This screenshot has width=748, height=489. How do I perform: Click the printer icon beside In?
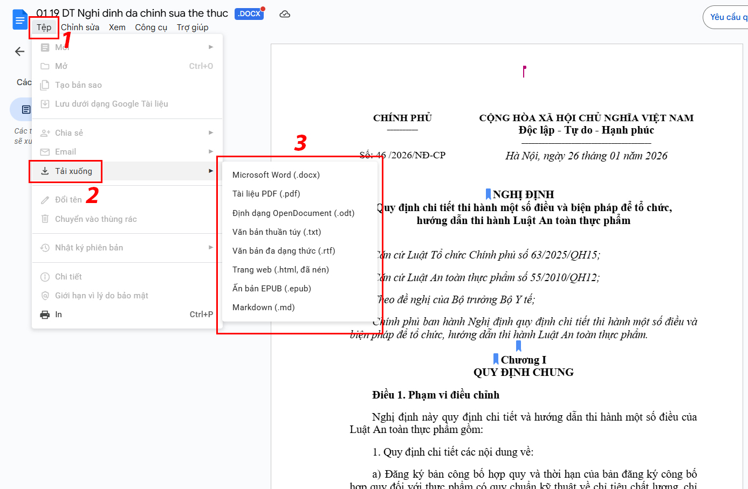click(x=45, y=315)
